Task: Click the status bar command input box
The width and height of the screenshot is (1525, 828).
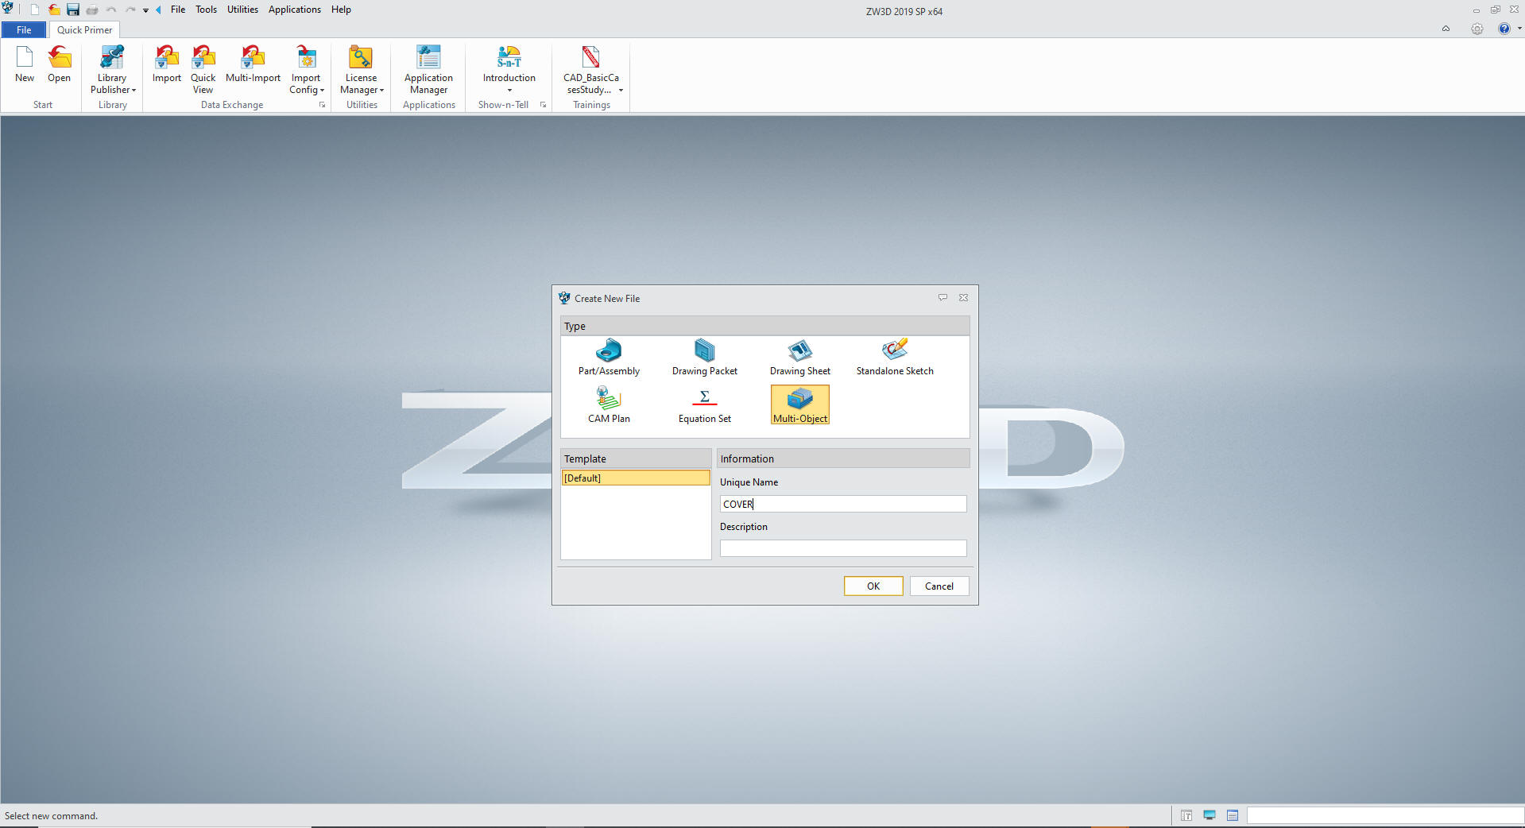Action: pos(1385,815)
